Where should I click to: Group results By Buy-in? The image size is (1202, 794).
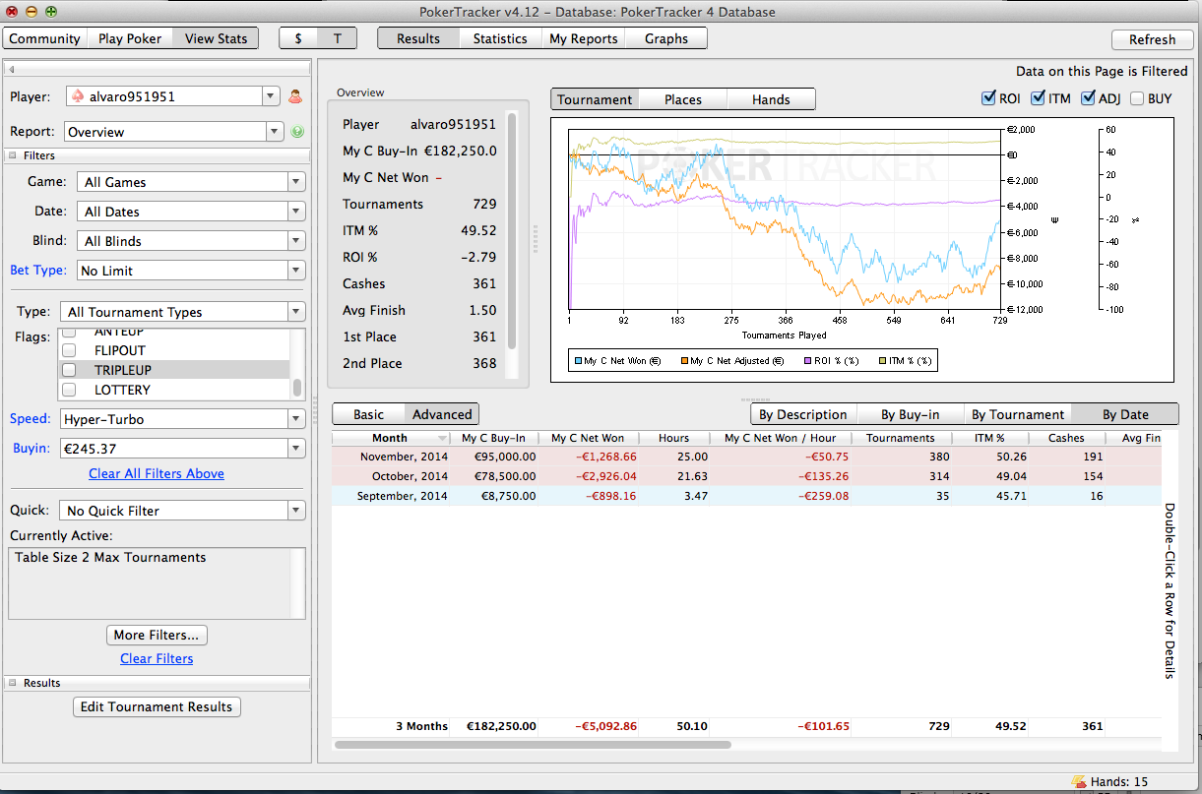pos(910,414)
